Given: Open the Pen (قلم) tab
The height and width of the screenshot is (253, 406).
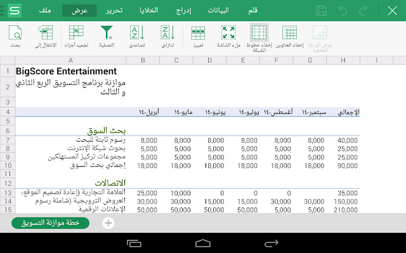Looking at the screenshot, I should (252, 11).
